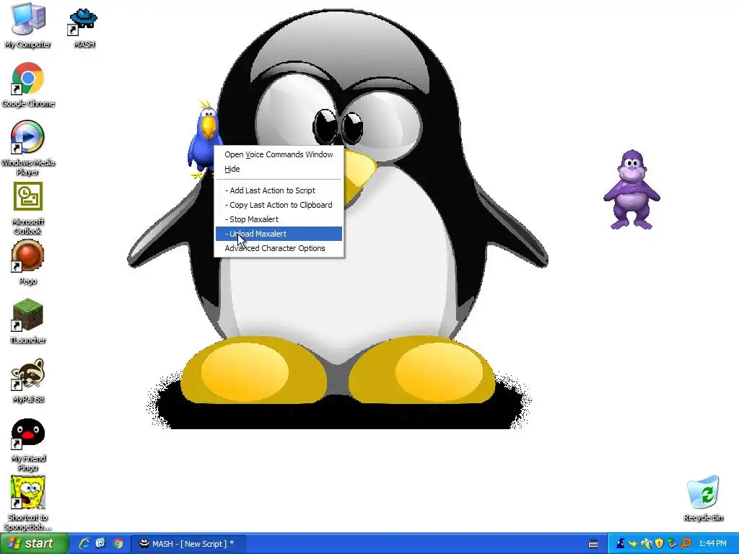739x554 pixels.
Task: Select the Microsoft Outlook desktop icon
Action: pos(28,197)
